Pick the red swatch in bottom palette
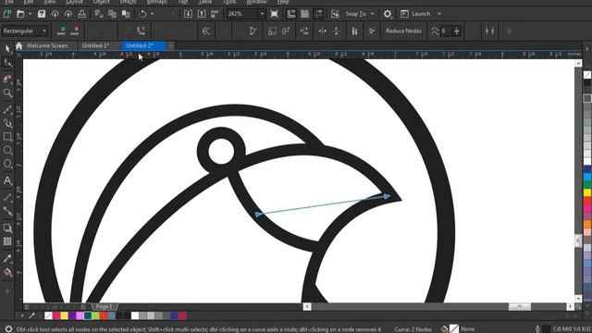Screen dimensions: 592x333 104,315
